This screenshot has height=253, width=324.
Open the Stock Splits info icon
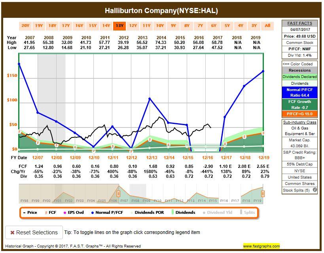point(315,190)
